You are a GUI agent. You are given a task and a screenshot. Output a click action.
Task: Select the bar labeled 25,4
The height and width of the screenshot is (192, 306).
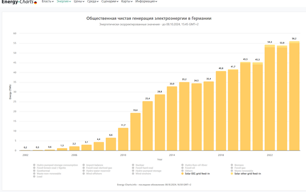[148, 126]
